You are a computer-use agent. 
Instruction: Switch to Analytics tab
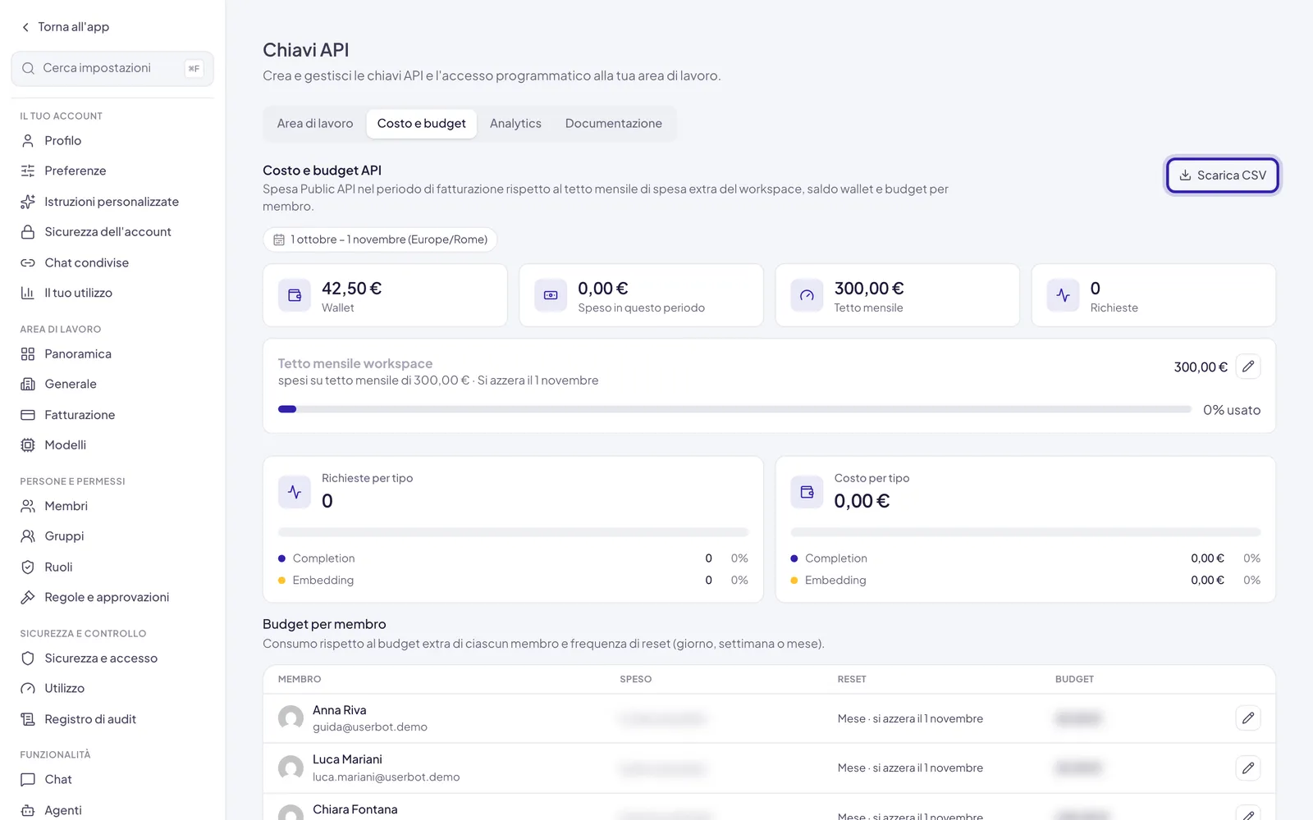point(515,124)
